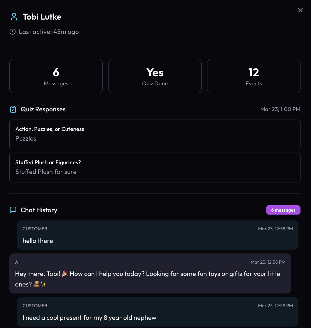311x328 pixels.
Task: Click the Quiz Done card showing Yes
Action: click(x=155, y=76)
